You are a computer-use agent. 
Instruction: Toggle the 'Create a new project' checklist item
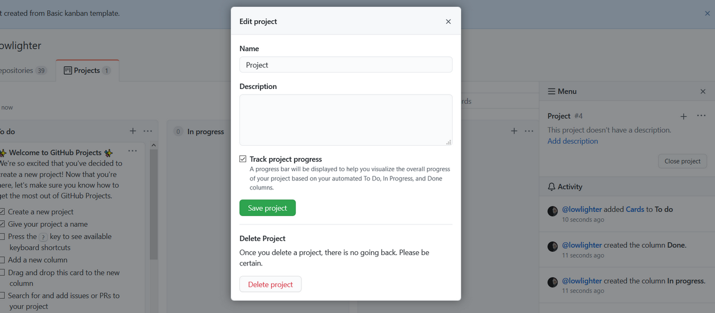click(3, 212)
